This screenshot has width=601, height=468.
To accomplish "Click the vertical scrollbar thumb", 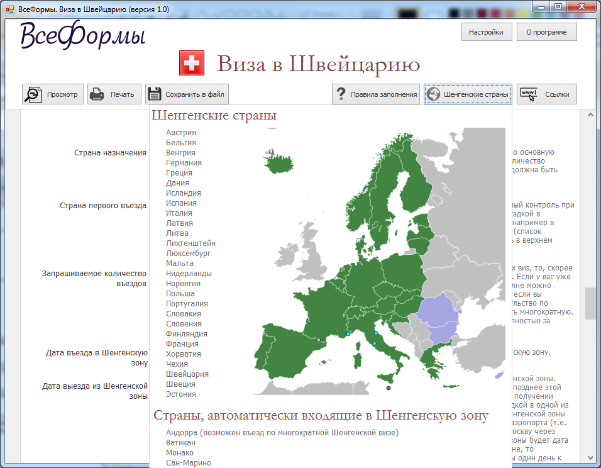I will pos(590,303).
